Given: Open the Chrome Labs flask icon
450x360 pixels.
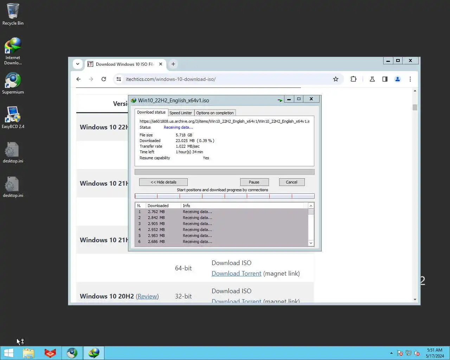Looking at the screenshot, I should pyautogui.click(x=372, y=79).
